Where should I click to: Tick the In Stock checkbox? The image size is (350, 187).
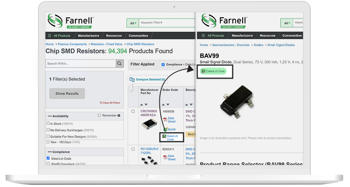click(x=48, y=123)
